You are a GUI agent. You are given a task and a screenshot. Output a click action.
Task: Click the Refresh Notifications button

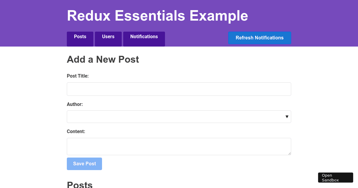(x=260, y=38)
